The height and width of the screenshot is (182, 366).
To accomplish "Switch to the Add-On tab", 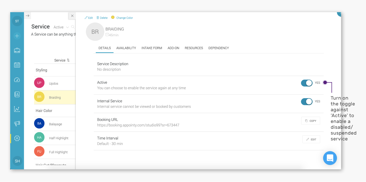I will point(173,48).
